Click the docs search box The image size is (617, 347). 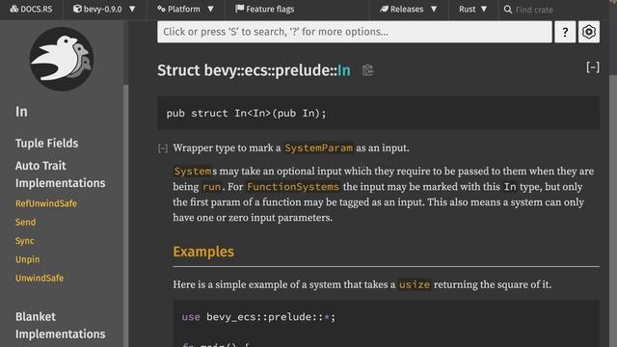coord(354,32)
